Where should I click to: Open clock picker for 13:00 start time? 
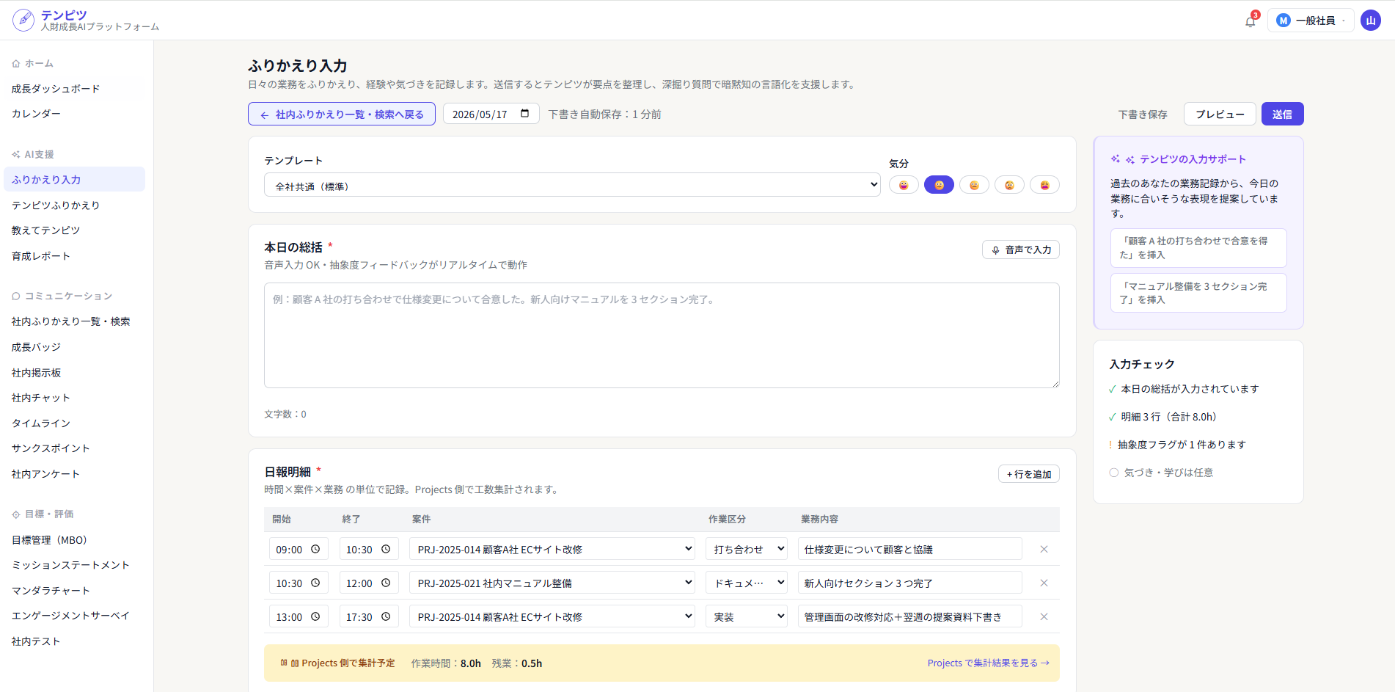pyautogui.click(x=315, y=616)
